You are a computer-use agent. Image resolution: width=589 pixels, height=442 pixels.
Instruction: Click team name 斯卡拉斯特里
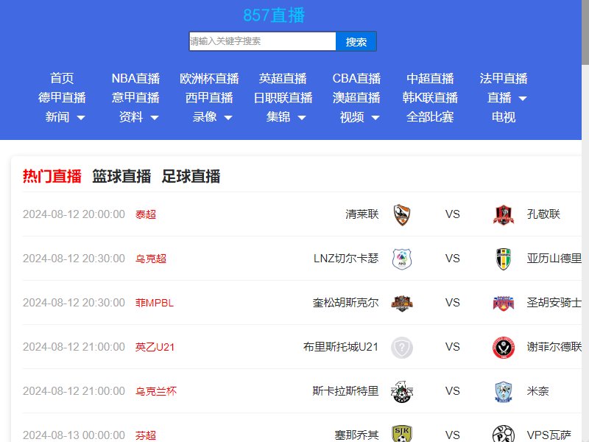(x=345, y=391)
